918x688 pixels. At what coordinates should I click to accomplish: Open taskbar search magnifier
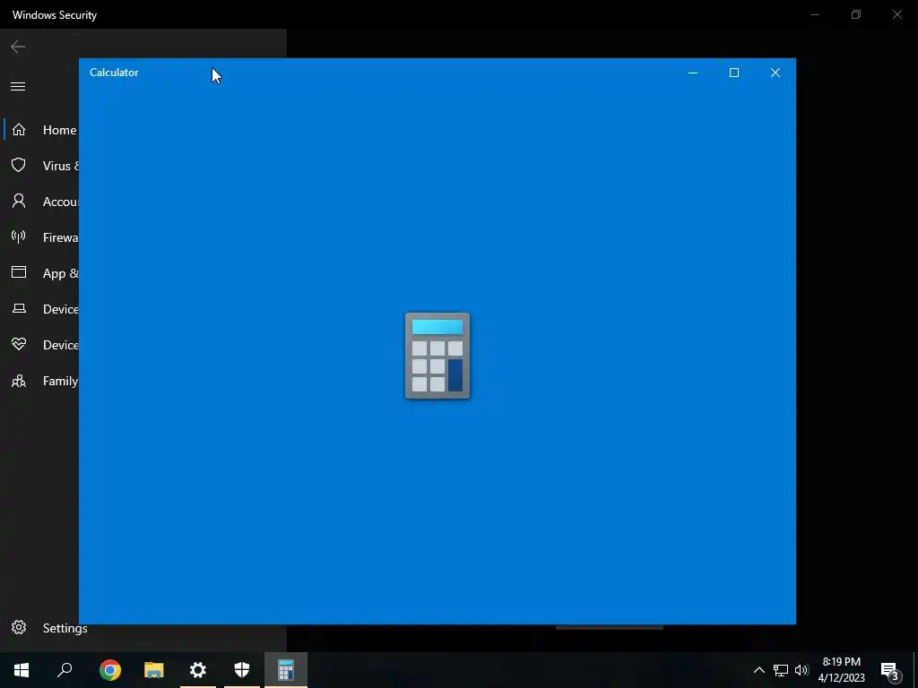tap(65, 670)
